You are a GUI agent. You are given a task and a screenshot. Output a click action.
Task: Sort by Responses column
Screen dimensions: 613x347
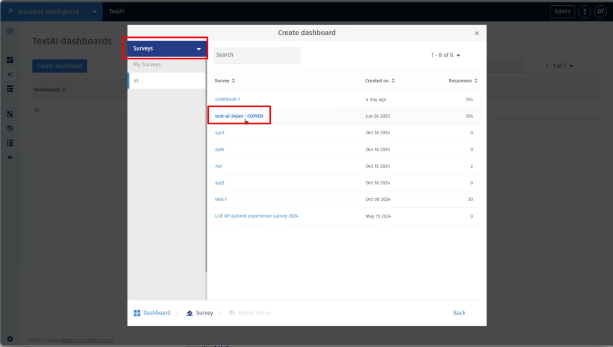coord(476,81)
